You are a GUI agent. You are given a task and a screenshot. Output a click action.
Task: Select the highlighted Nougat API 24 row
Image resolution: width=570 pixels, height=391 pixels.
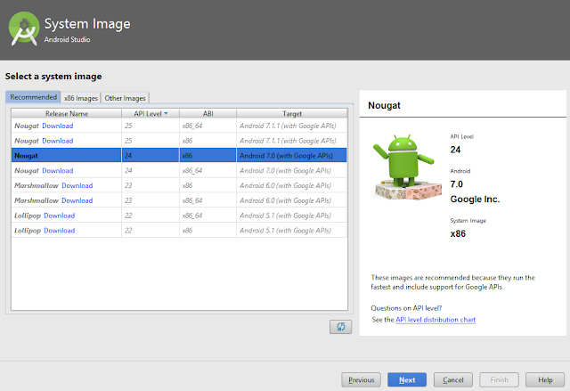pos(178,156)
